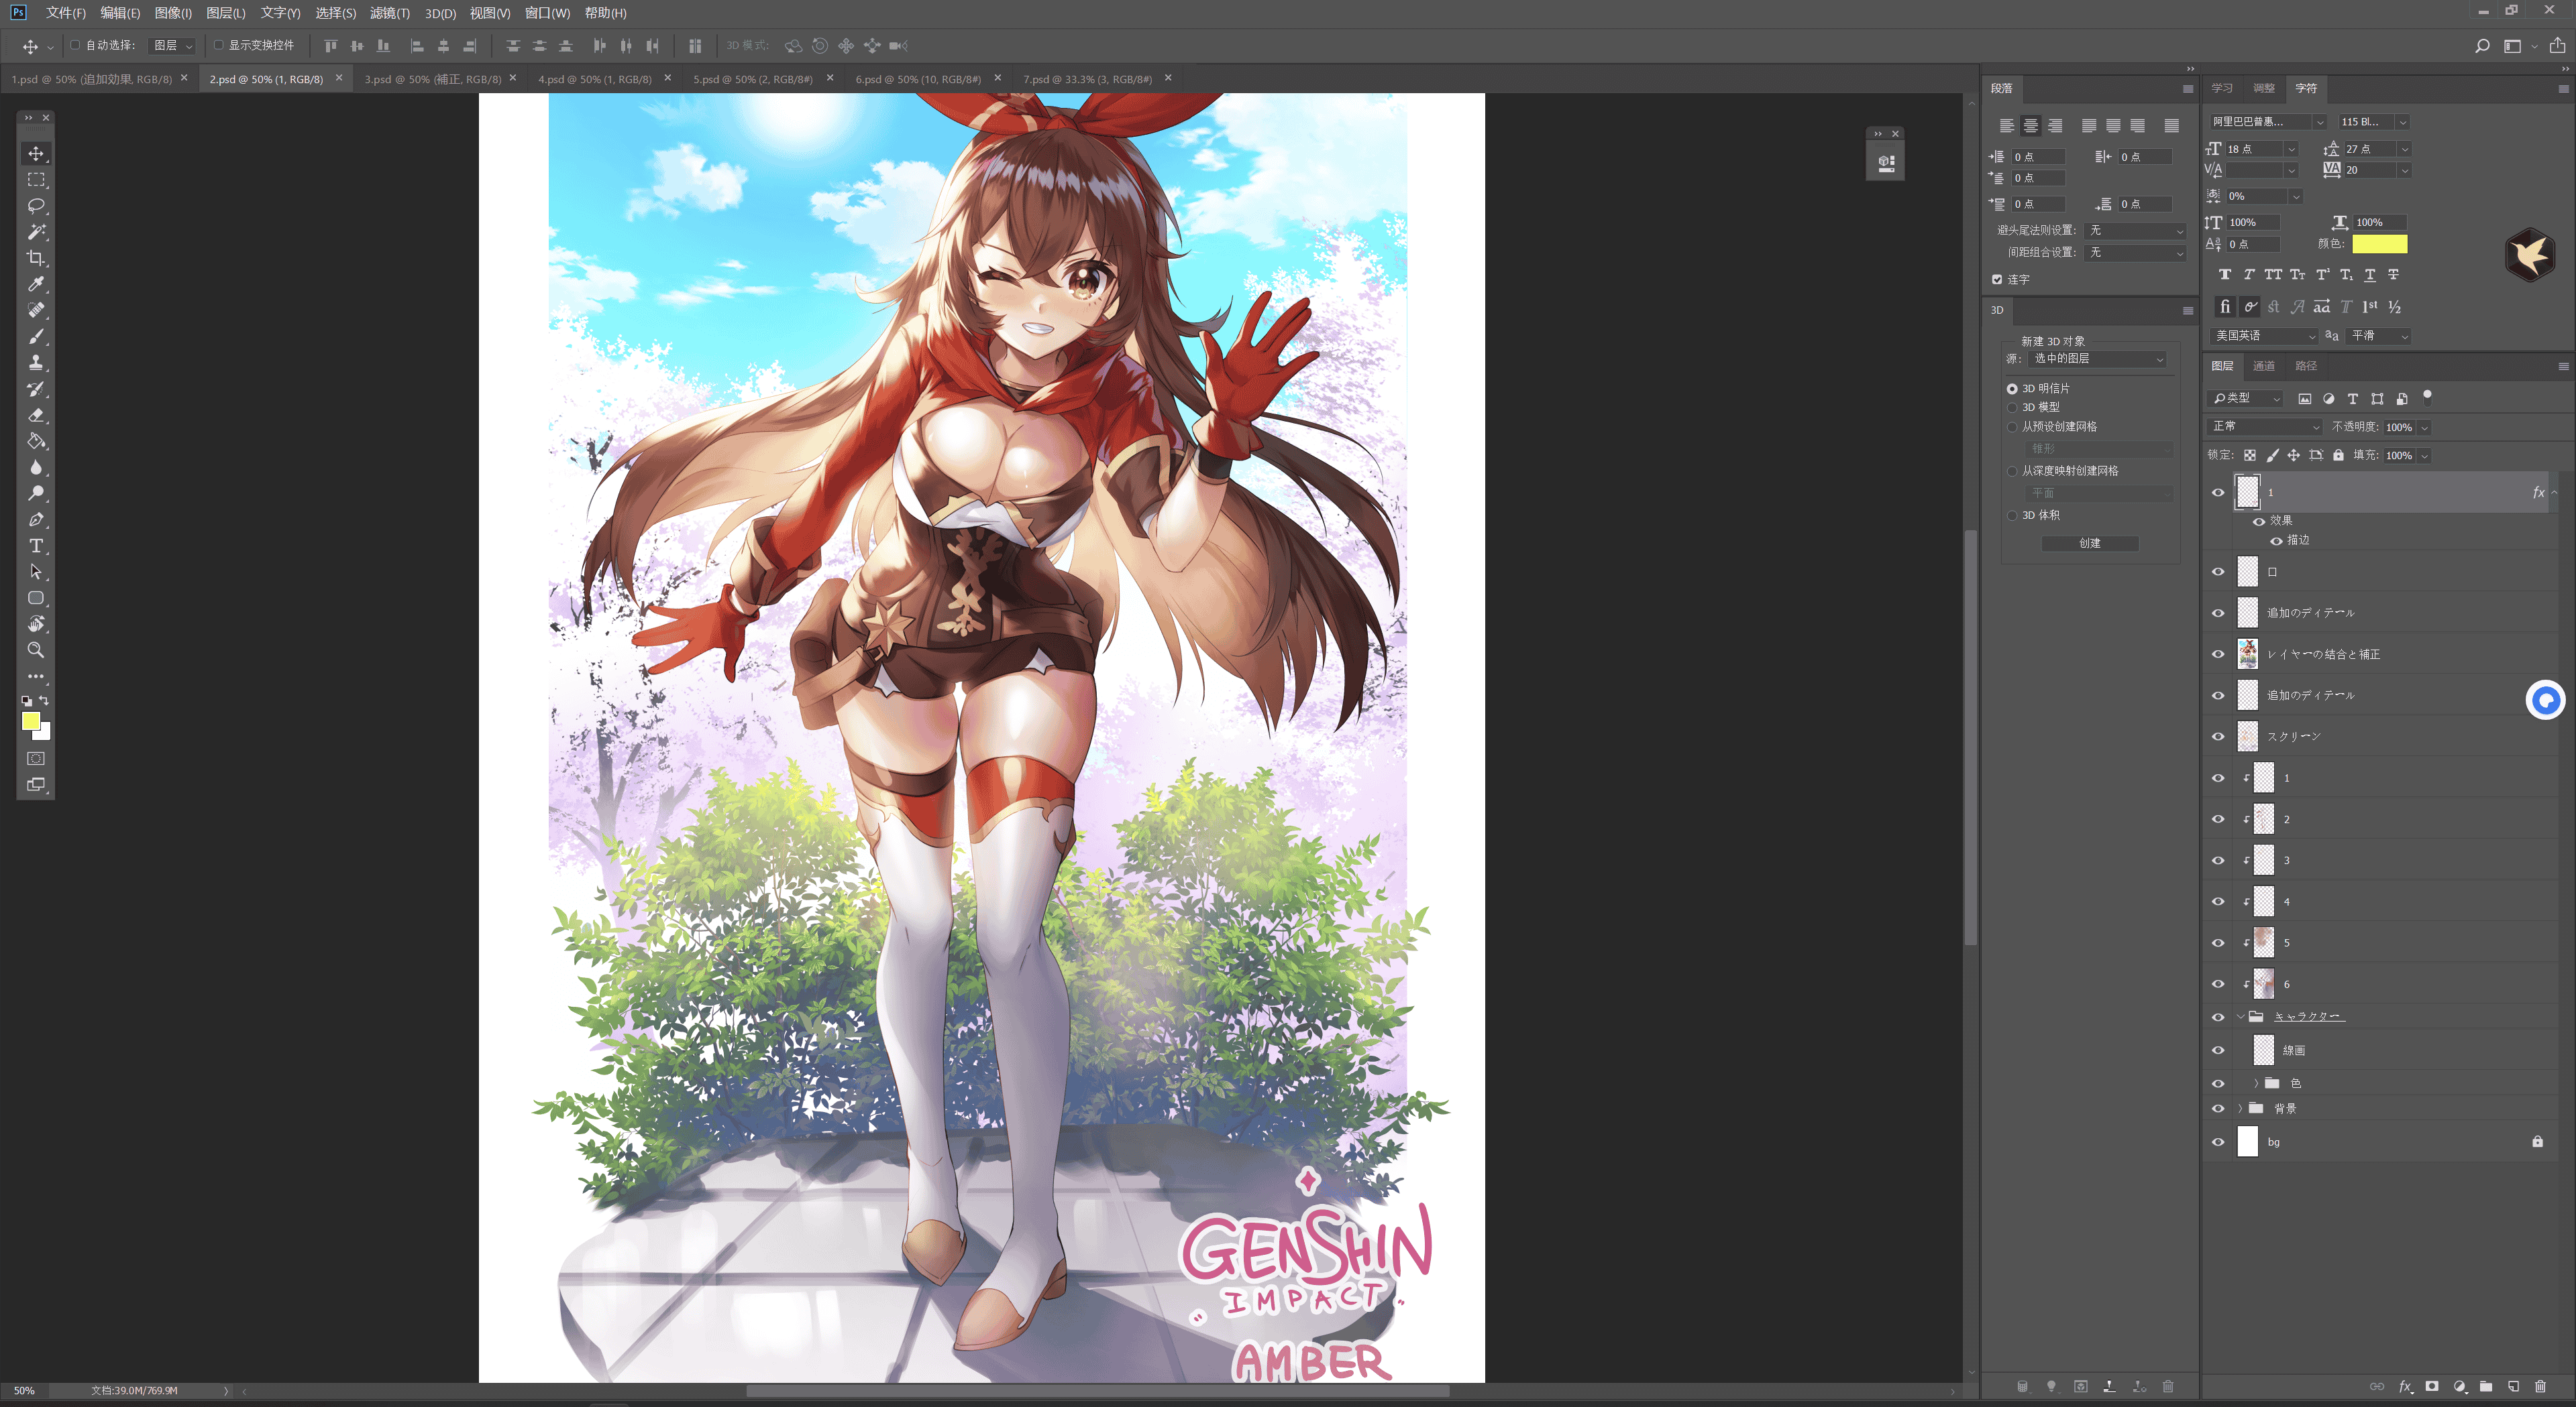The width and height of the screenshot is (2576, 1407).
Task: Select the Horizontal Type tool
Action: click(36, 546)
